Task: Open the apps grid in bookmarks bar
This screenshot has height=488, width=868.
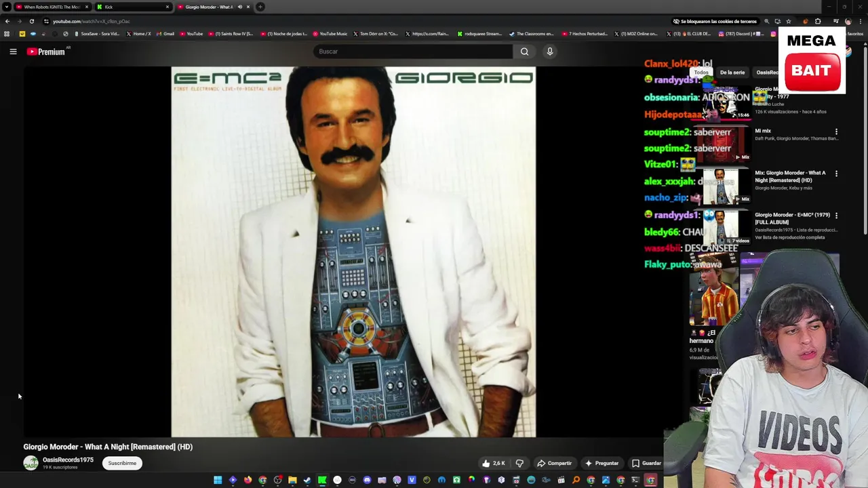Action: (7, 33)
